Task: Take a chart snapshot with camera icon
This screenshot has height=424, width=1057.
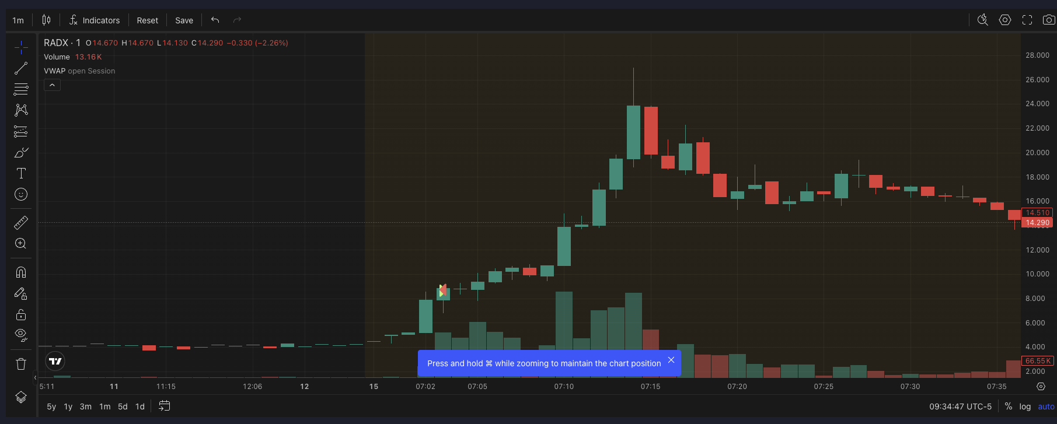Action: tap(1049, 20)
